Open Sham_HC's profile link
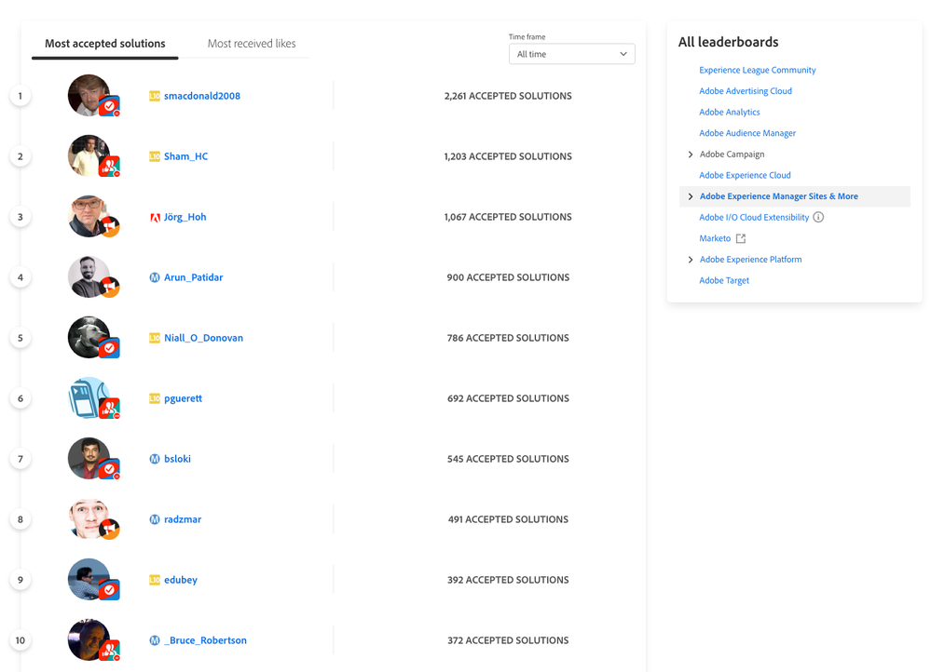The width and height of the screenshot is (931, 672). pos(185,156)
